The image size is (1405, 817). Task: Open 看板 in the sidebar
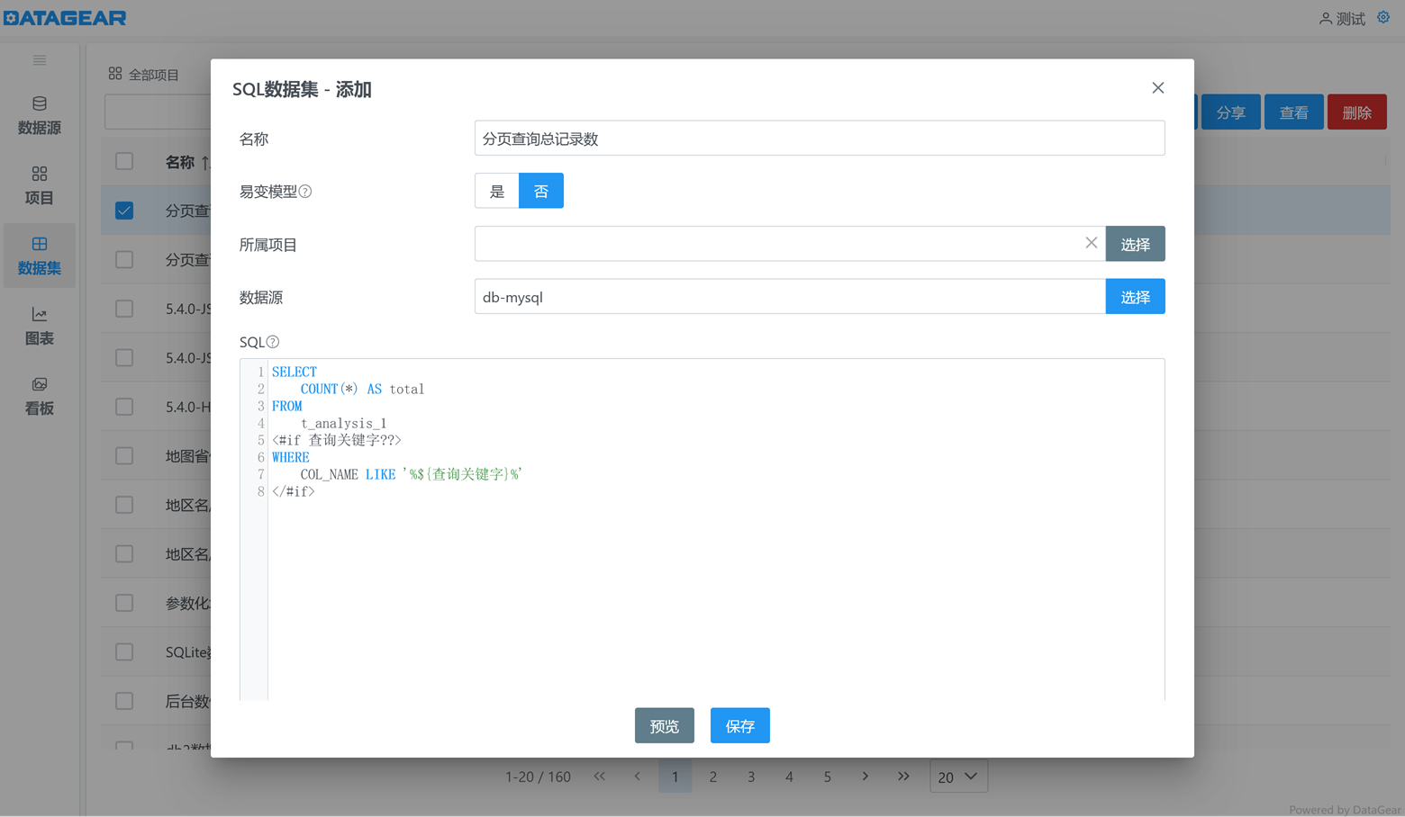40,396
